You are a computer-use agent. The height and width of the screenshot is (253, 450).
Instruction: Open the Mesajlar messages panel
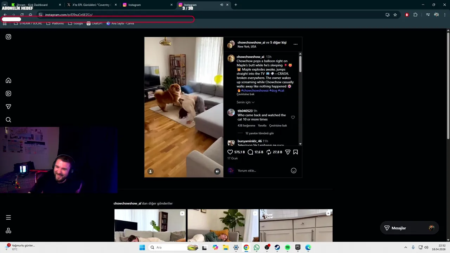[x=410, y=228]
